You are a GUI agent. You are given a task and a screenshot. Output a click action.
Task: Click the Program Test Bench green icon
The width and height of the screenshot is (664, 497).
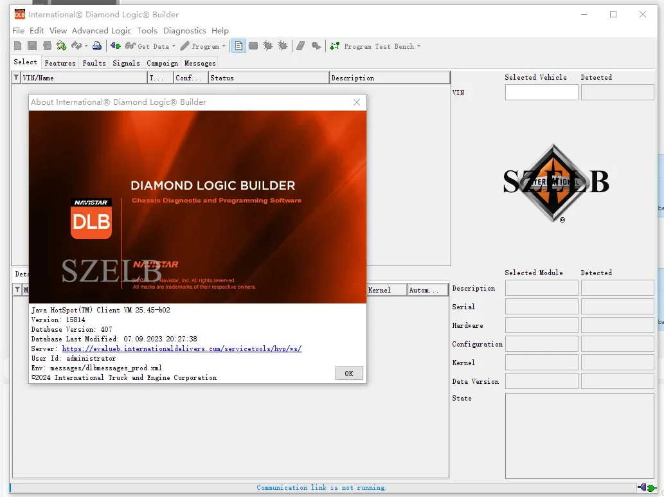pyautogui.click(x=335, y=46)
